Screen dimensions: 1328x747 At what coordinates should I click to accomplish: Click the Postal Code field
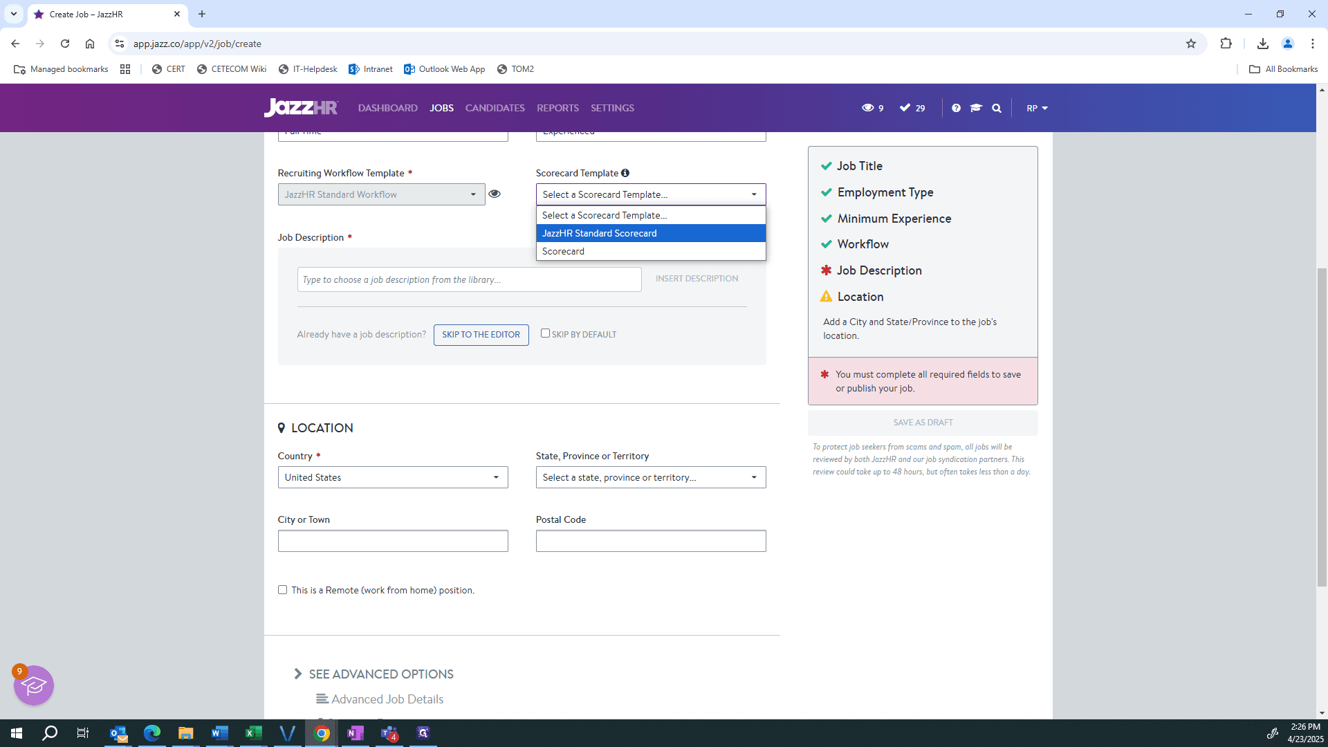[651, 541]
